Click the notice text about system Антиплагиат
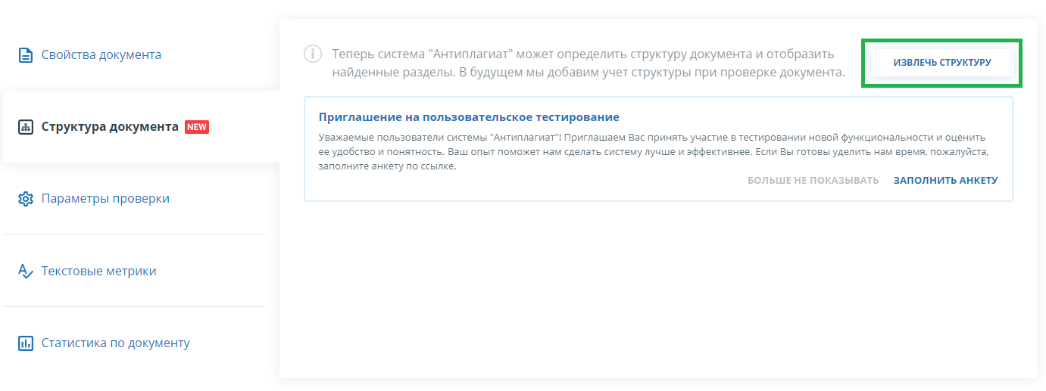1046x391 pixels. pos(588,64)
